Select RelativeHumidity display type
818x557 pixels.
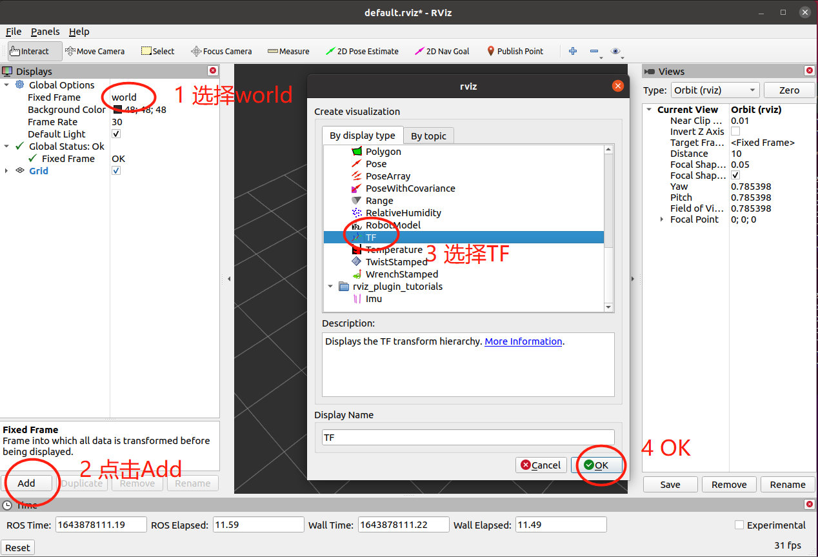[403, 213]
